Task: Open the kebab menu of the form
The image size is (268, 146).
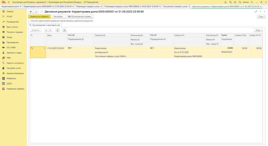Action: [260, 12]
